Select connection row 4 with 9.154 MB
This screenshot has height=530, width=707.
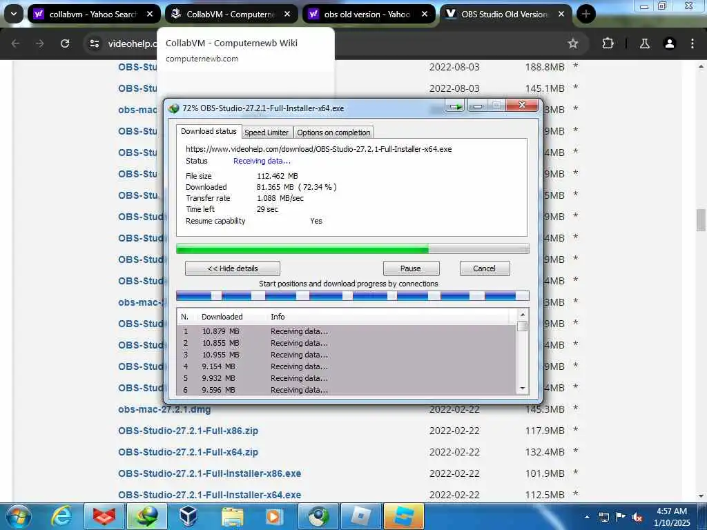pos(347,366)
